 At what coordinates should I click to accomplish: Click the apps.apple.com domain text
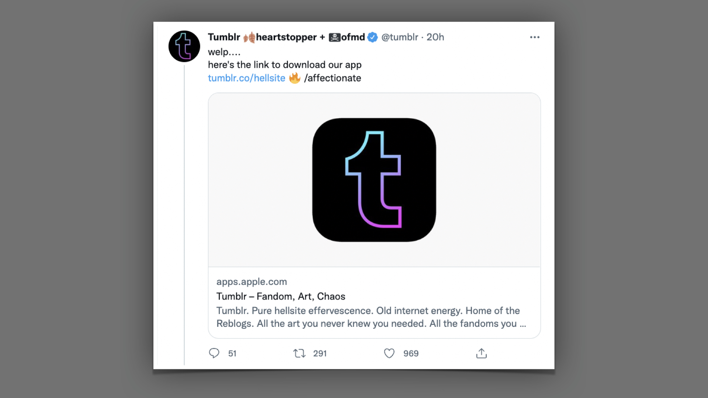pyautogui.click(x=251, y=282)
